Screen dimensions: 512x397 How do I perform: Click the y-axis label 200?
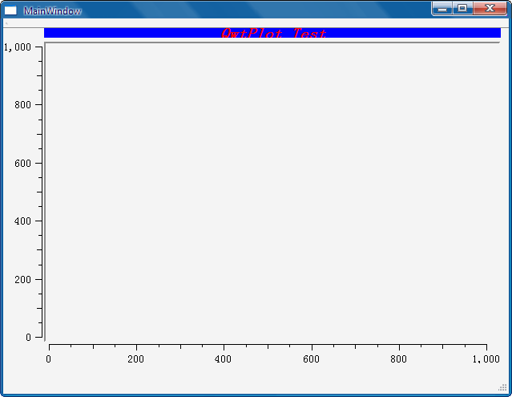click(23, 279)
